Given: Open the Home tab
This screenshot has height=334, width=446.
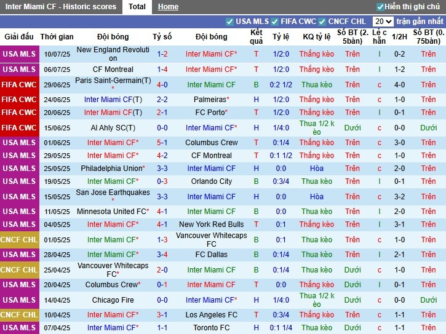Looking at the screenshot, I should [168, 7].
